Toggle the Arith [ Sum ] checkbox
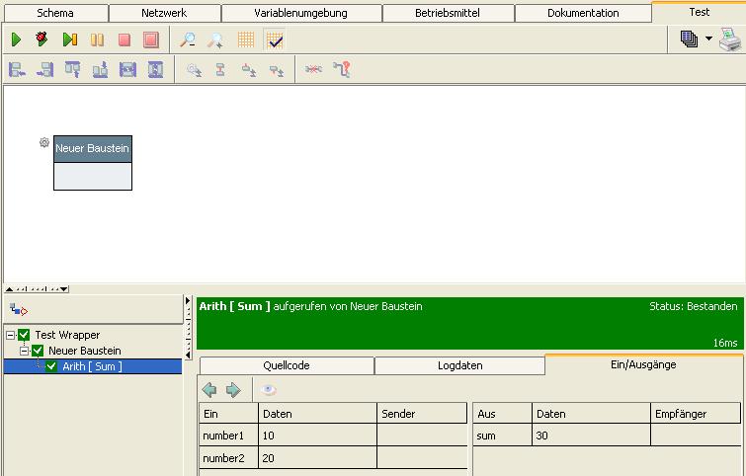 click(x=51, y=366)
